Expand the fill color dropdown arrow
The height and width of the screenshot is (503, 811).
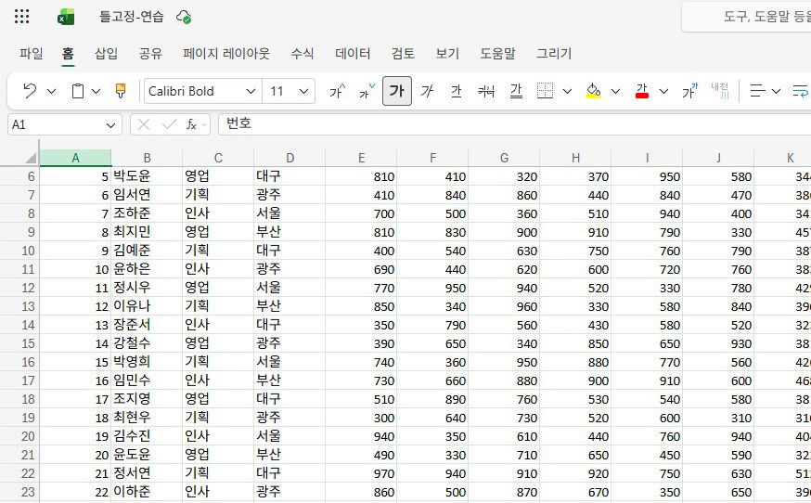tap(615, 92)
